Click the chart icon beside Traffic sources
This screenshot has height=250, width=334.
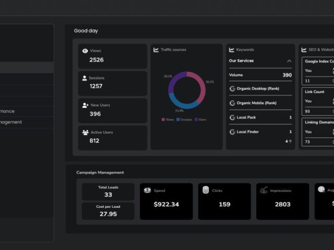coord(156,50)
